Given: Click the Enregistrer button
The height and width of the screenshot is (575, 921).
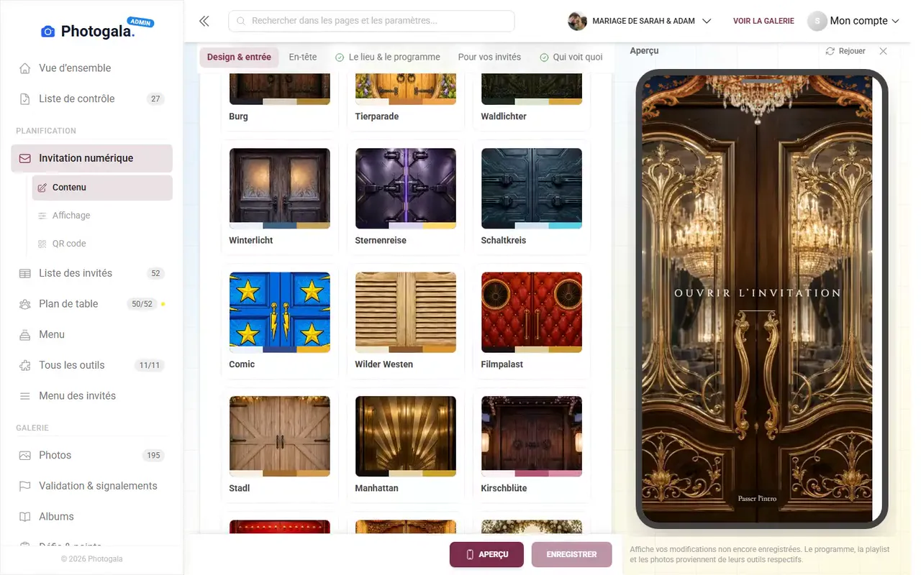Looking at the screenshot, I should (572, 555).
